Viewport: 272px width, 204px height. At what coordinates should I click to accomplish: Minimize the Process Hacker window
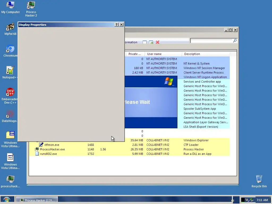click(x=226, y=30)
